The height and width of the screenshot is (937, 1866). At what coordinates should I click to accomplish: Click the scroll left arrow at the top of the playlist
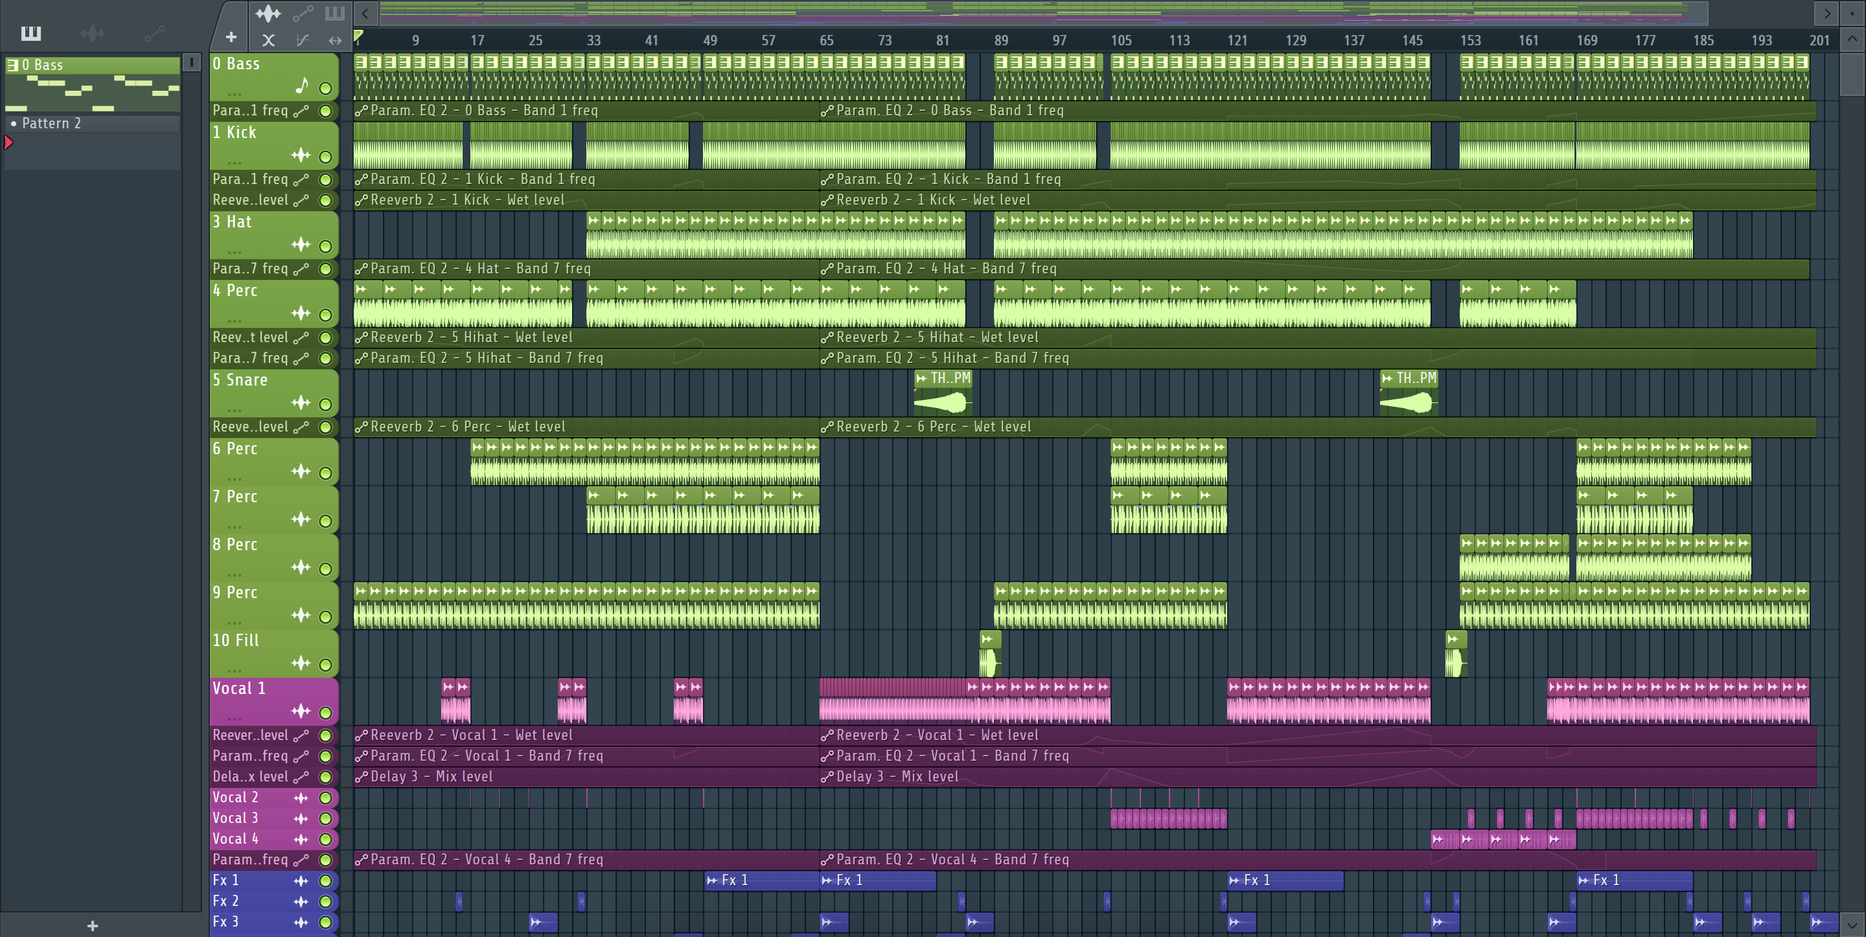click(x=365, y=13)
